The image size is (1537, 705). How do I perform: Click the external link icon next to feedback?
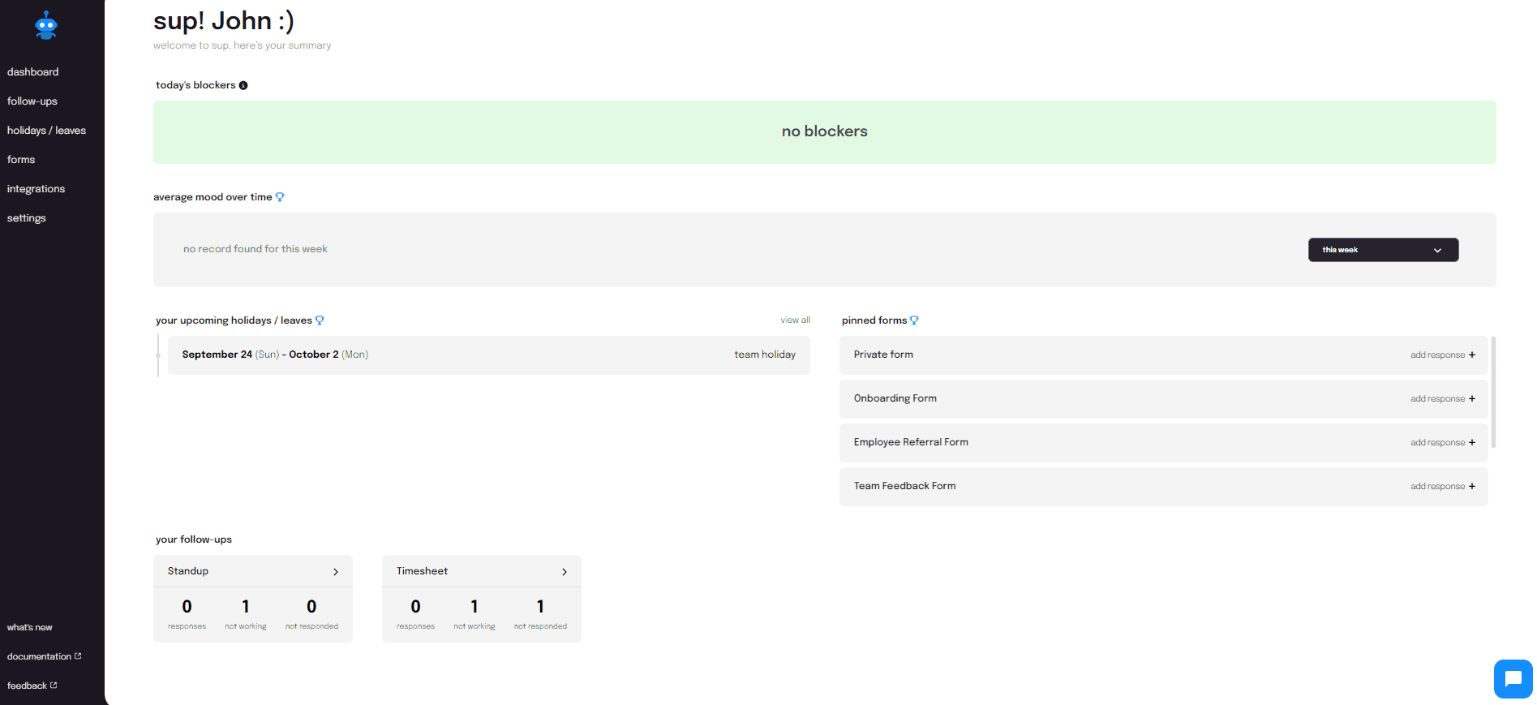[54, 686]
